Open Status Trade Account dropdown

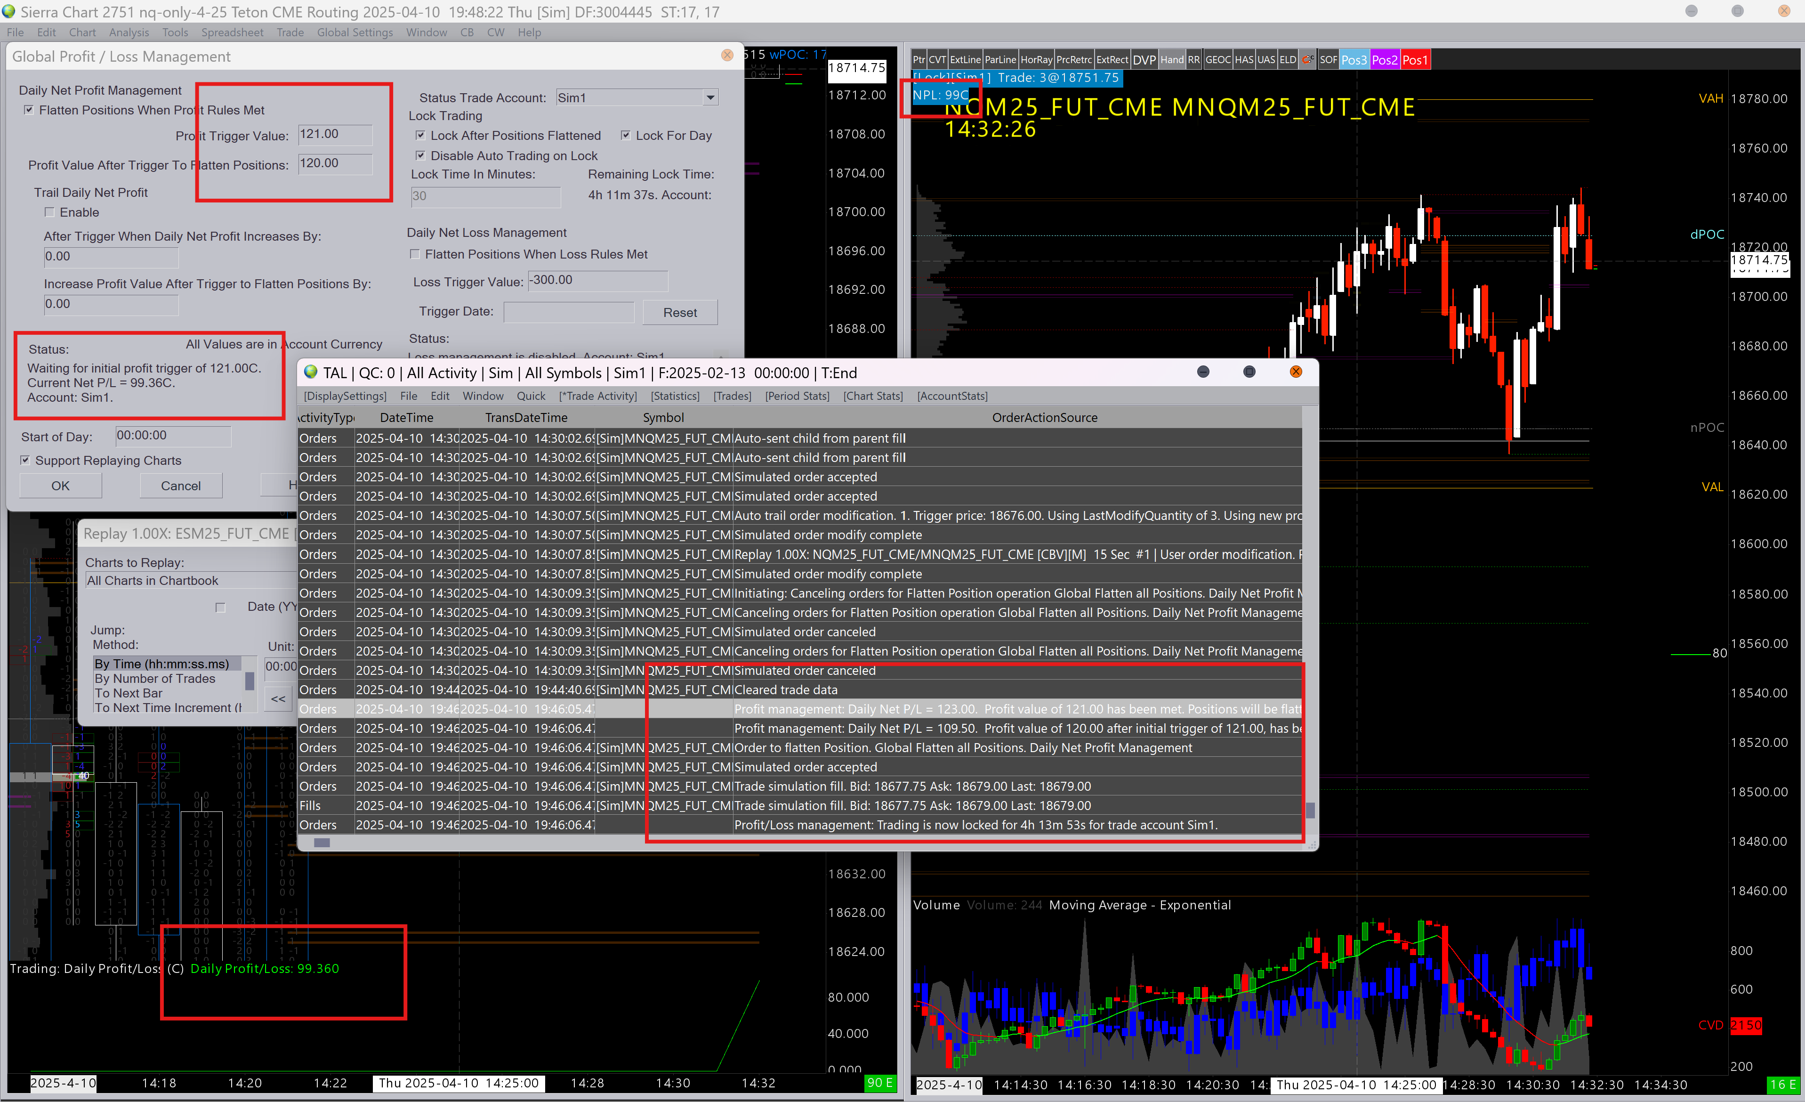pos(710,97)
